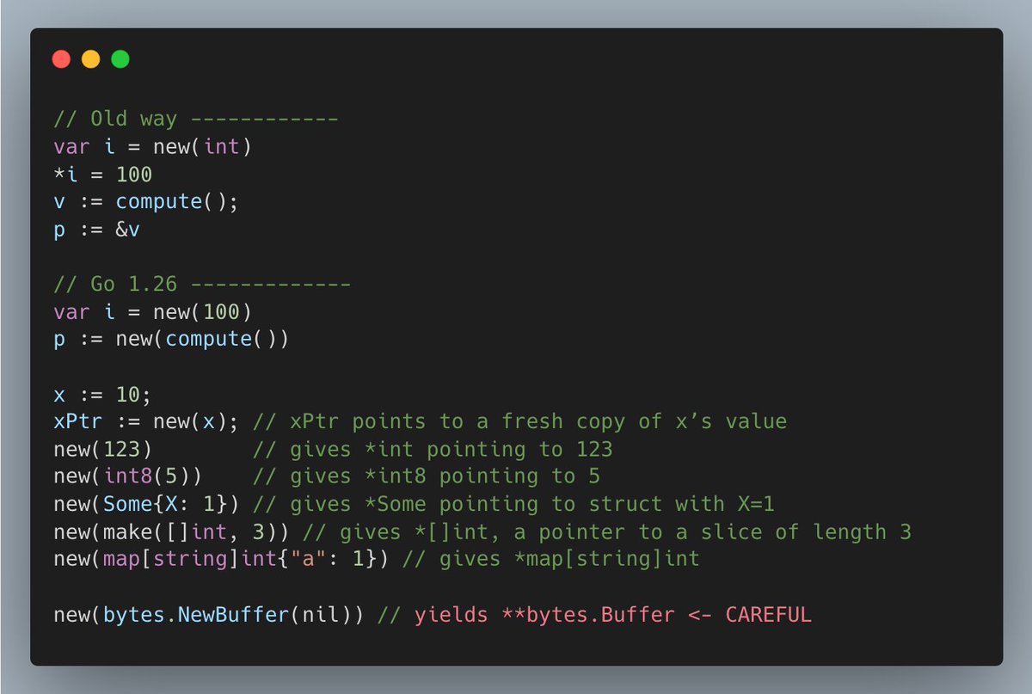Click red comment 'yields **bytes.Buffer <- CAREFUL'
Screen dimensions: 1032x694
pyautogui.click(x=613, y=615)
